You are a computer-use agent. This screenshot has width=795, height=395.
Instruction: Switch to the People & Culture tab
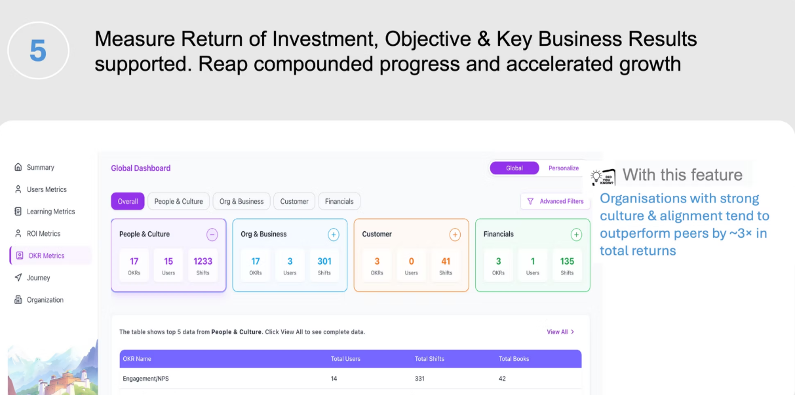(178, 201)
